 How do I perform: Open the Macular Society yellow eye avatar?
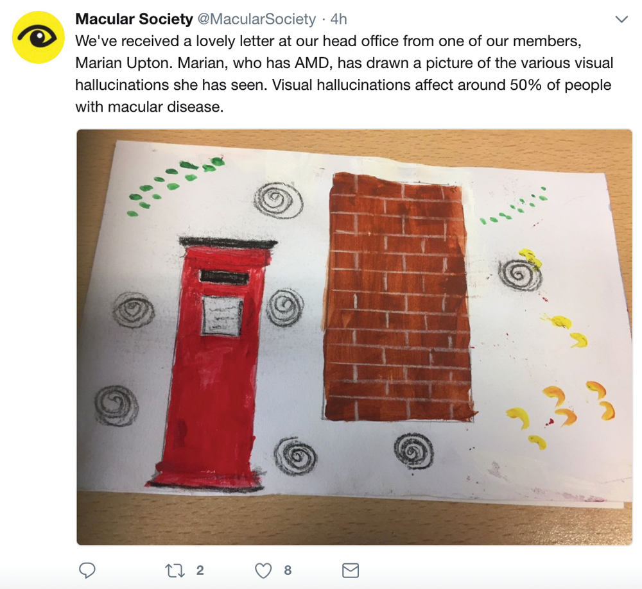(38, 37)
